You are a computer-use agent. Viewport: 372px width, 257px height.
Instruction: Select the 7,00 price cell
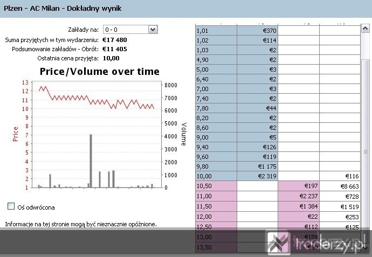(216, 89)
